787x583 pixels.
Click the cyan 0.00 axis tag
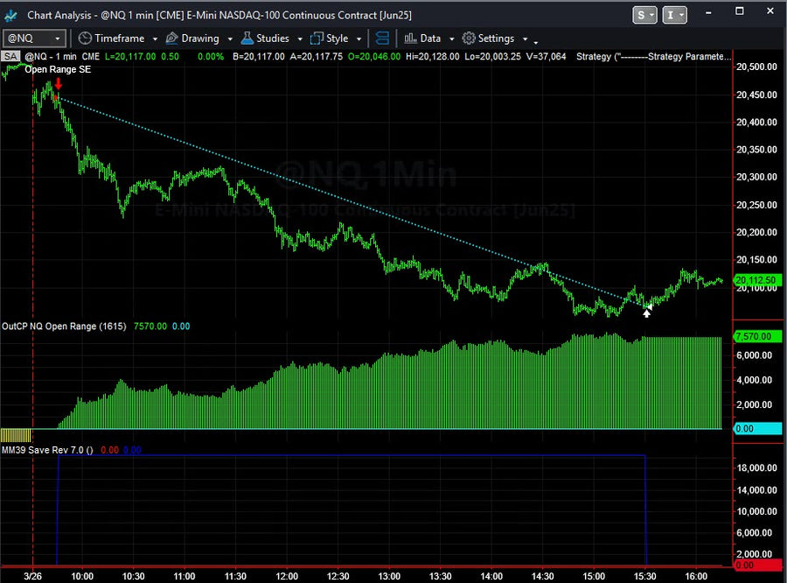(x=757, y=429)
